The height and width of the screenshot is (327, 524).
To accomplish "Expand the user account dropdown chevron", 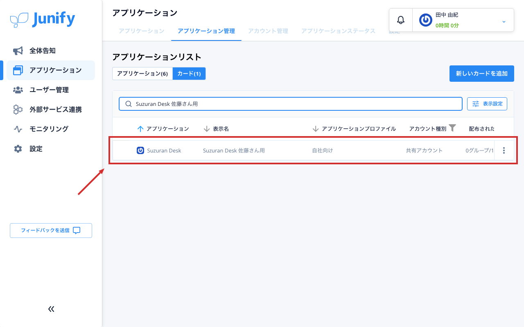I will (504, 21).
